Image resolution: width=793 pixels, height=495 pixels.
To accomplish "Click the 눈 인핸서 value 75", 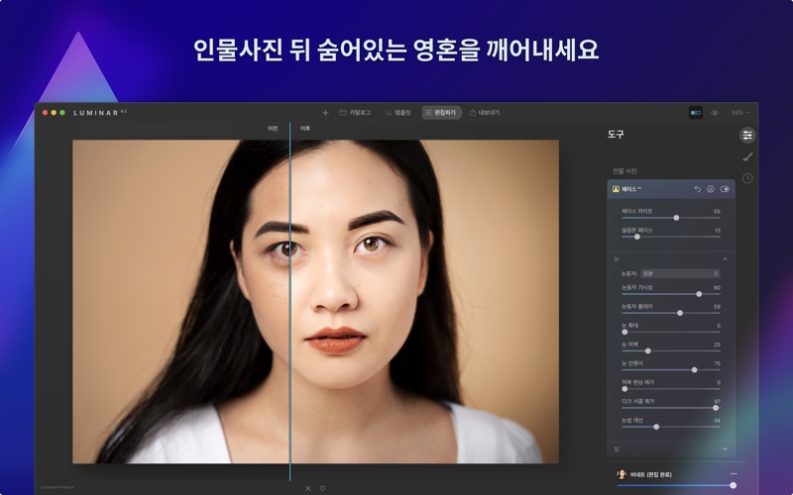I will 717,363.
